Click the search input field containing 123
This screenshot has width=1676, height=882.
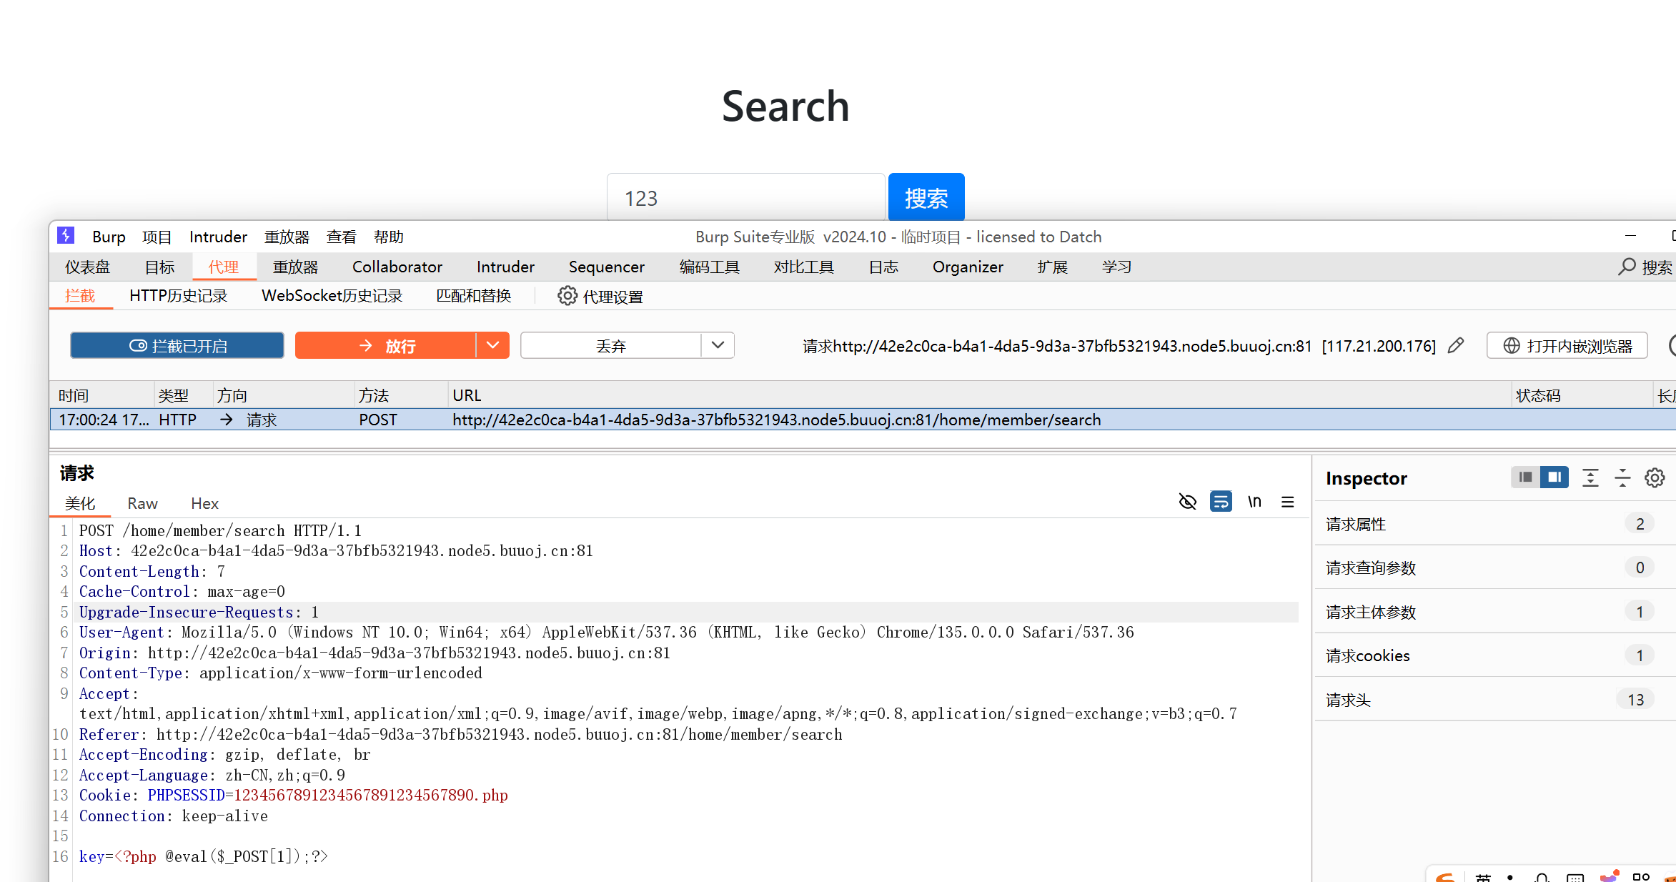pos(745,198)
